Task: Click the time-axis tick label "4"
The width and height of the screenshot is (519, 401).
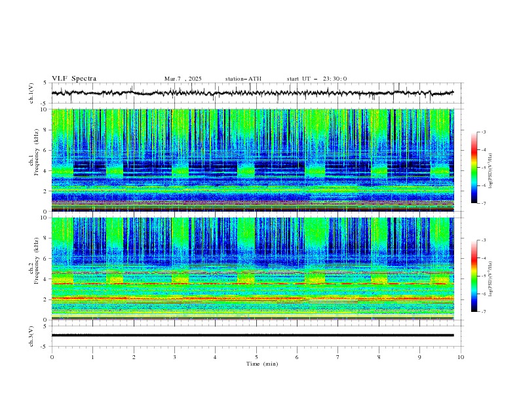Action: coord(215,357)
